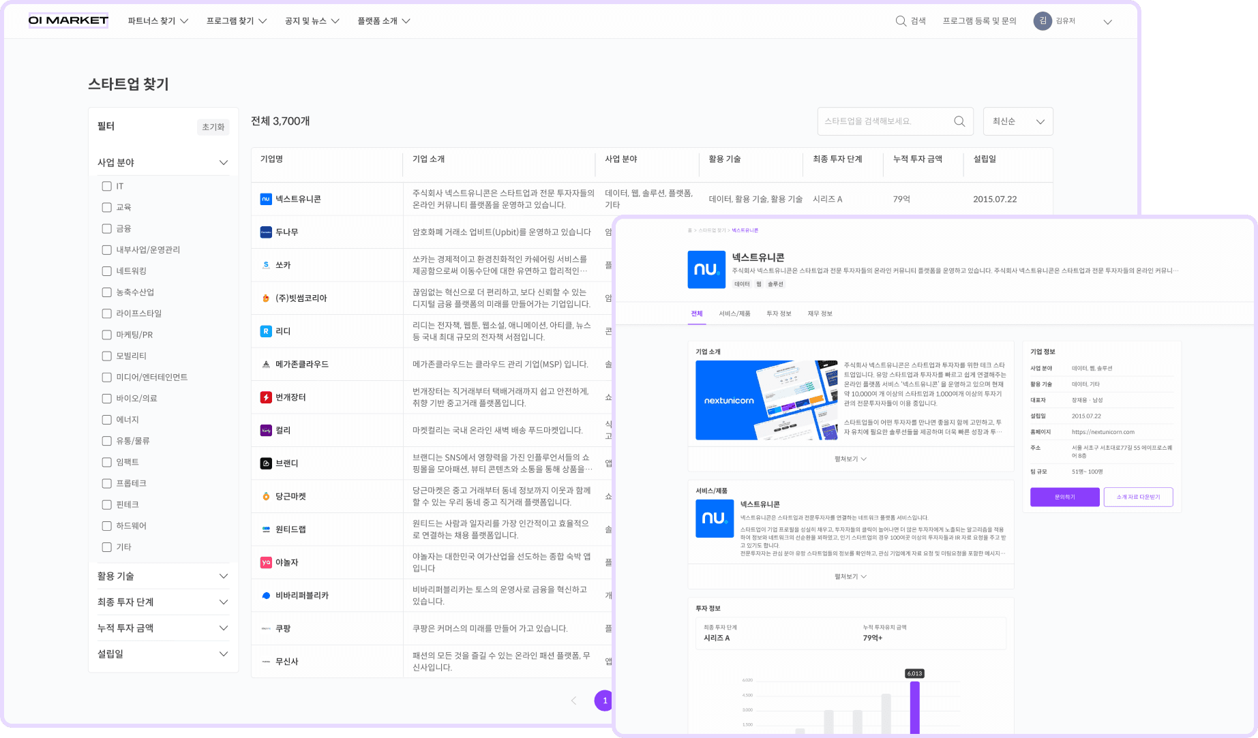
Task: Click 스타트업 찾기 breadcrumb link in detail view
Action: click(x=712, y=230)
